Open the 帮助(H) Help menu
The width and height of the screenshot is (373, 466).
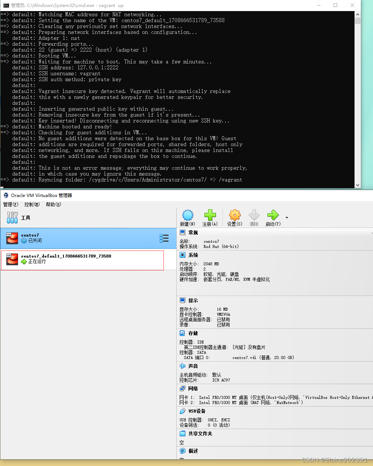click(x=53, y=204)
